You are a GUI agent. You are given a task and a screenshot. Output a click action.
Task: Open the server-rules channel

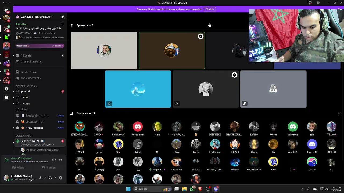(x=40, y=72)
